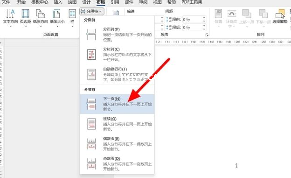The image size is (291, 178).
Task: Click the horizontal ruler above the page
Action: 223,42
